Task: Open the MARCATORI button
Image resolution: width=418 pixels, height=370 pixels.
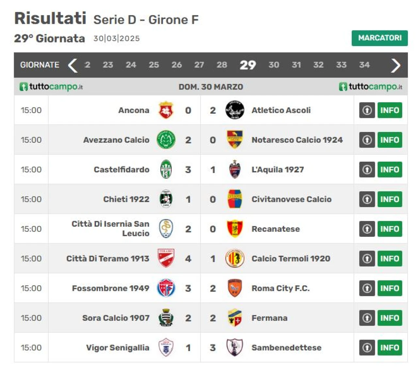Action: (x=380, y=38)
